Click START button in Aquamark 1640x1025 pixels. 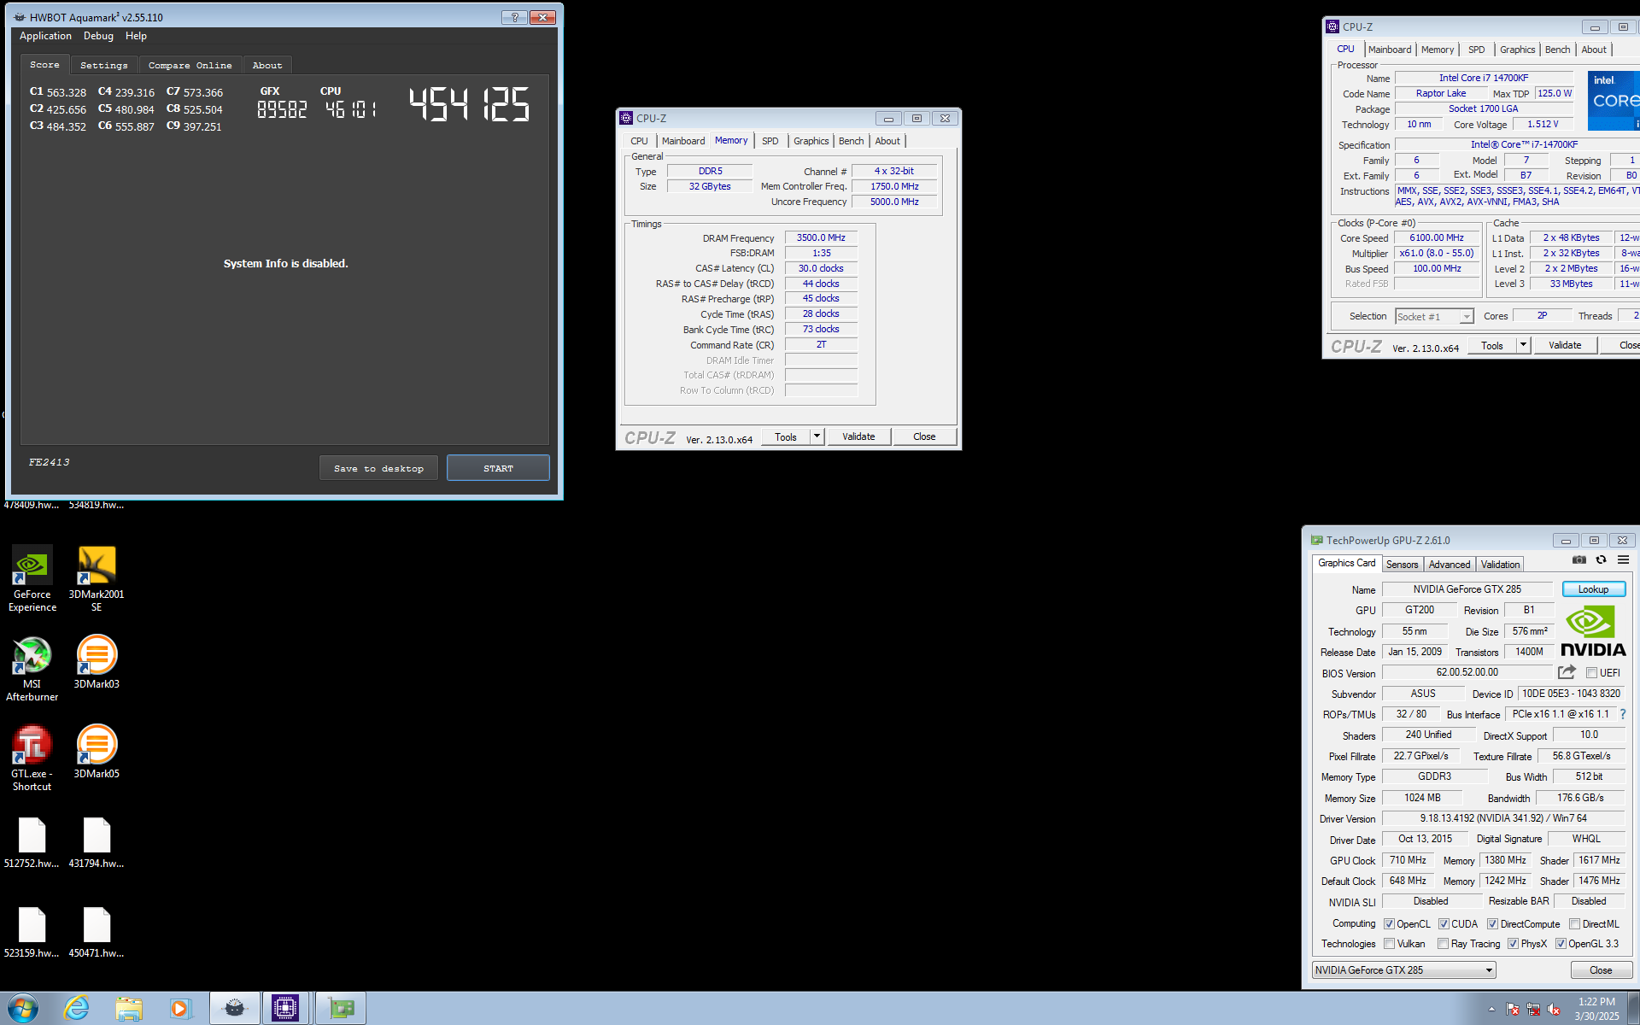tap(498, 468)
